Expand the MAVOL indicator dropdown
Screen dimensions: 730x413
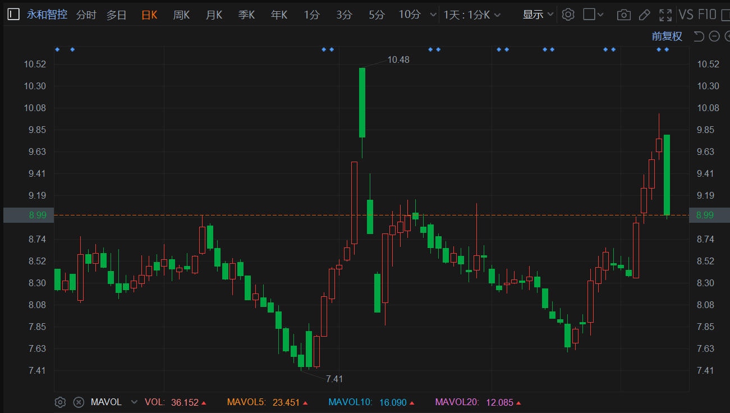(134, 402)
